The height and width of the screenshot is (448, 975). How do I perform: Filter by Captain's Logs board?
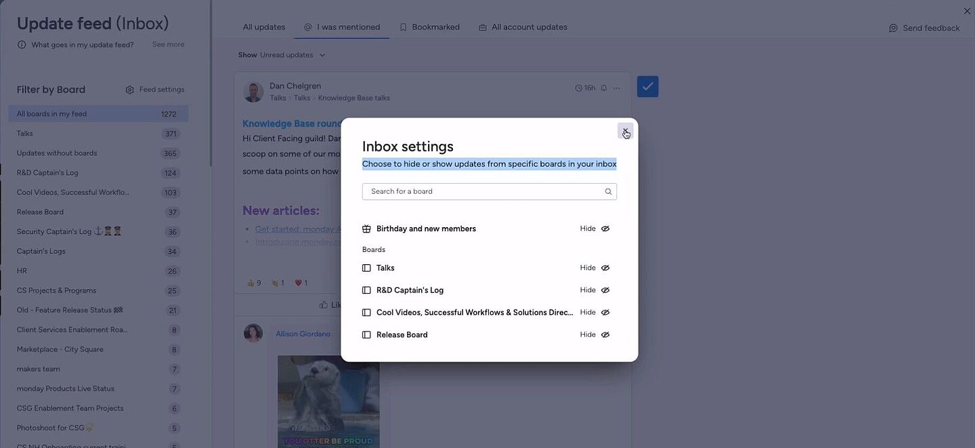coord(98,251)
